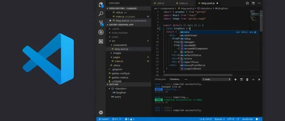Select blogPost in the Outline
The height and width of the screenshot is (121, 285).
pyautogui.click(x=128, y=93)
